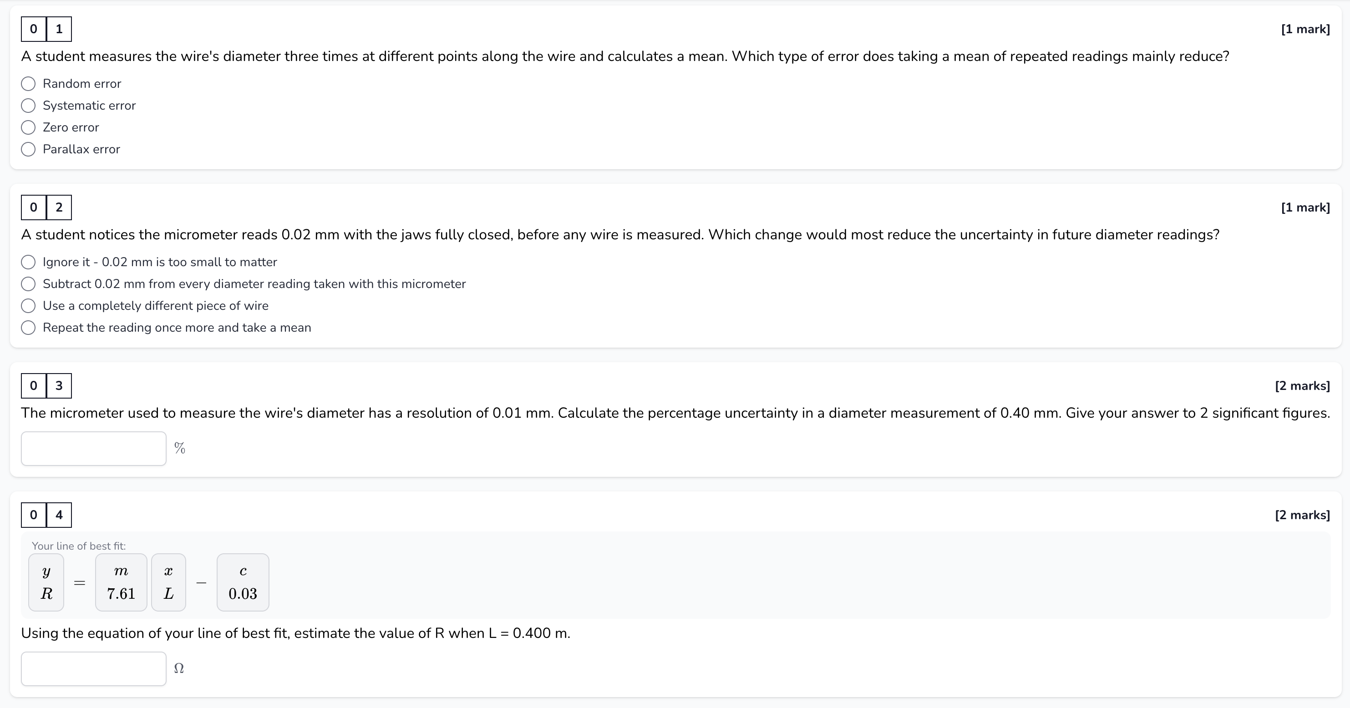Click the gradient m value 7.61 box
The height and width of the screenshot is (708, 1350).
121,582
